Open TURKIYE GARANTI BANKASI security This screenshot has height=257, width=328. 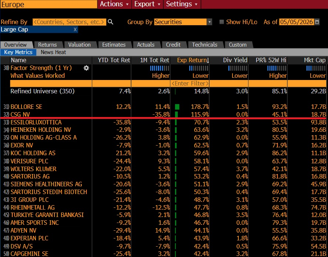coord(163,215)
